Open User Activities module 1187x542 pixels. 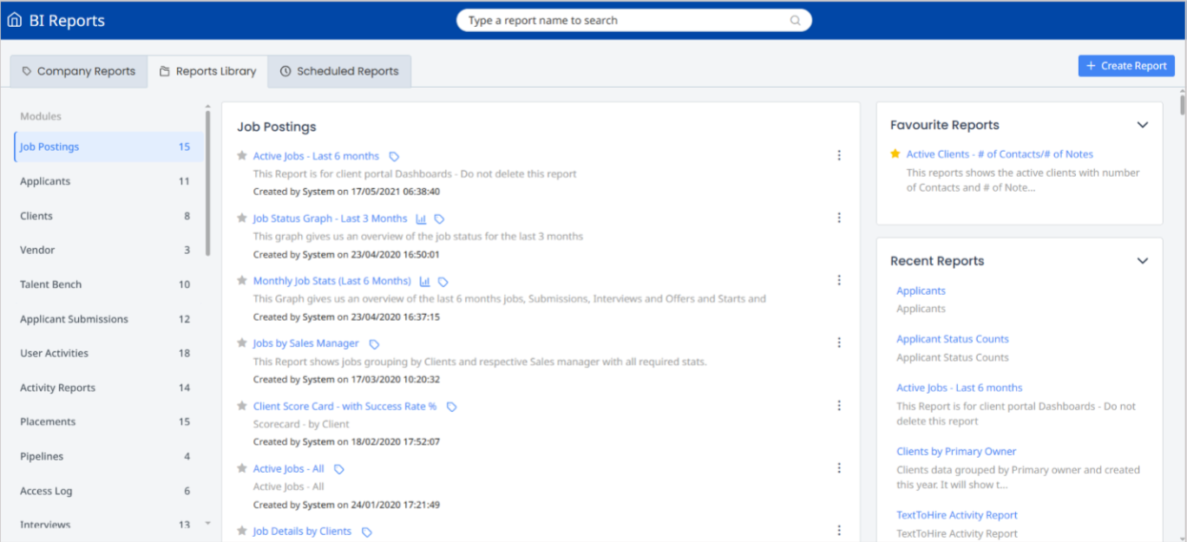[108, 353]
